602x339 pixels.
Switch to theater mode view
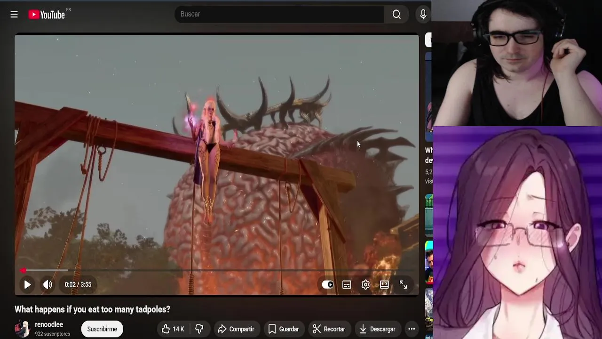pos(384,284)
